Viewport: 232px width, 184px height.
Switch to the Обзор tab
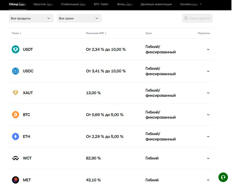[x=17, y=4]
